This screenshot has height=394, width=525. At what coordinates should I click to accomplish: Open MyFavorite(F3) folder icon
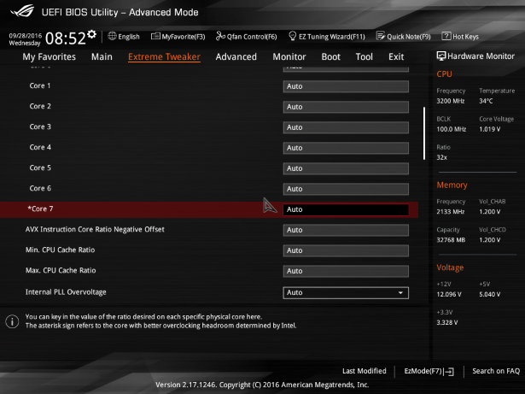coord(155,36)
